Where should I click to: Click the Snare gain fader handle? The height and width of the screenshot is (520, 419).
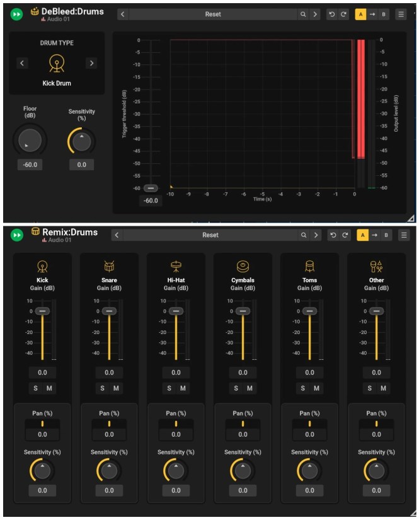[109, 311]
